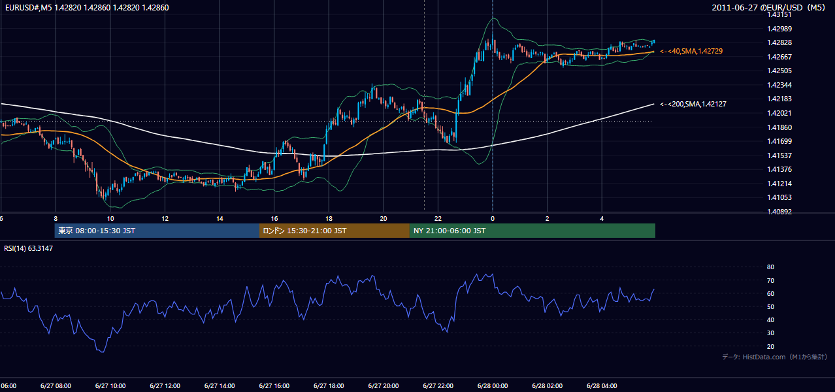
Task: Click price axis label 1.42989
Action: point(779,29)
